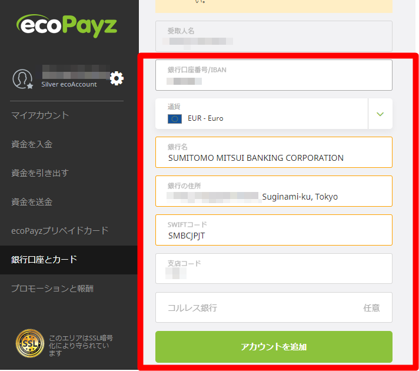419x371 pixels.
Task: Go to 資金を入金 page
Action: [32, 144]
